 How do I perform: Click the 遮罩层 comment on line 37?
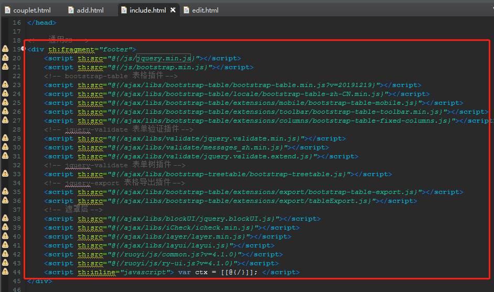[73, 209]
